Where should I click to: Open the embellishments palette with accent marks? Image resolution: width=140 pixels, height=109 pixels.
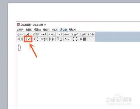(36, 35)
